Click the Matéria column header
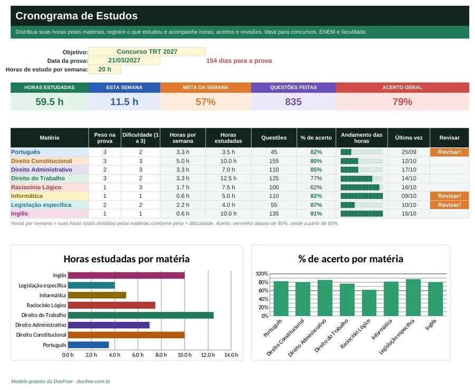This screenshot has height=390, width=475. [x=50, y=138]
